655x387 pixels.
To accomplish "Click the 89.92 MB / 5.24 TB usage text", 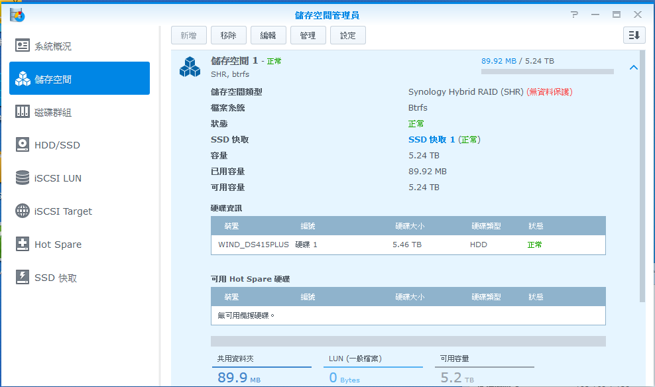I will tap(518, 61).
